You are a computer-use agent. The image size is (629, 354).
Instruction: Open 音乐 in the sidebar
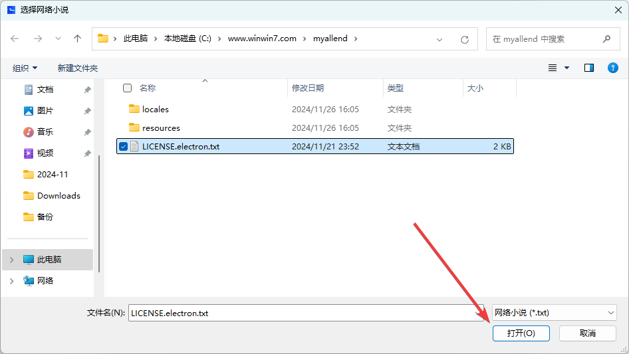click(x=45, y=132)
